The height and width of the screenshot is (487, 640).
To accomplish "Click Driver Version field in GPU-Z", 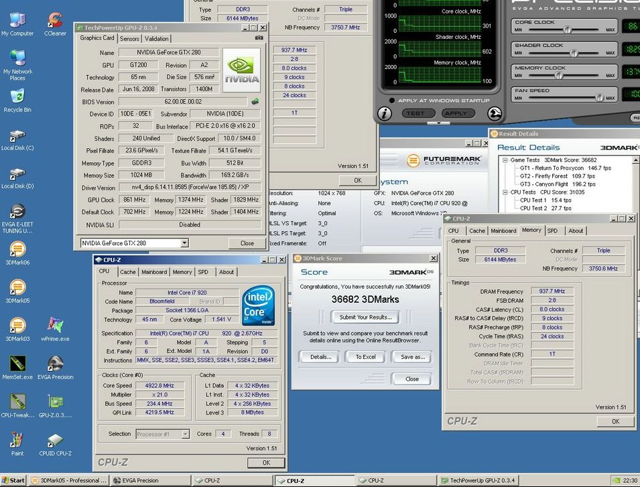I will click(190, 187).
